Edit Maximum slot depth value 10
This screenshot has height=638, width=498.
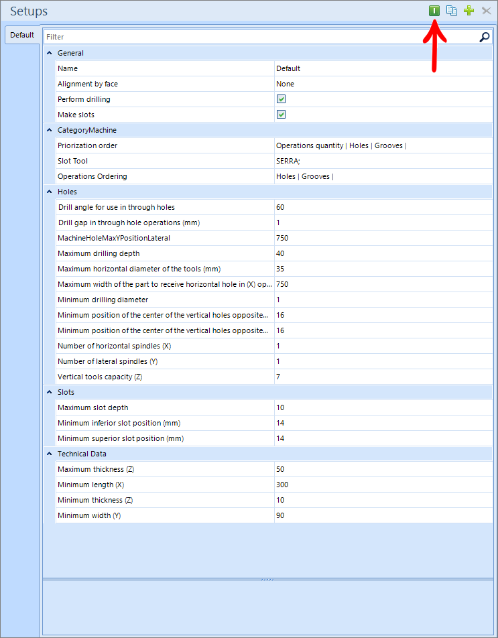[383, 407]
